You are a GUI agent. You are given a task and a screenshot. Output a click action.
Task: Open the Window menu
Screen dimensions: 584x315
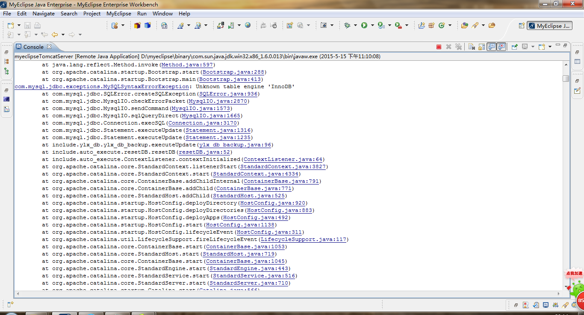pos(162,13)
